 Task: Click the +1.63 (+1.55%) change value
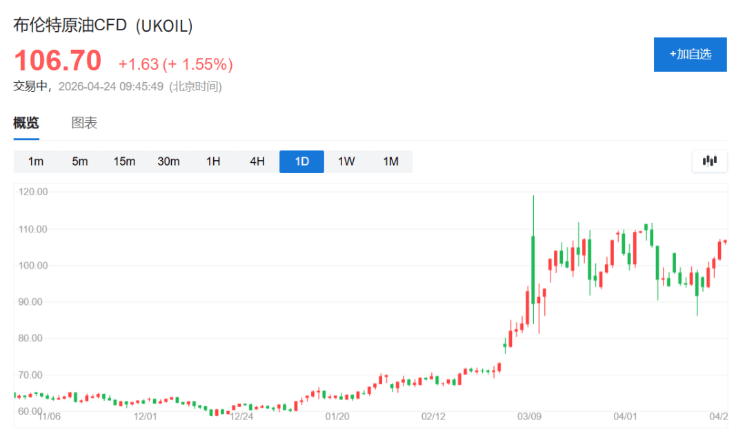[175, 64]
